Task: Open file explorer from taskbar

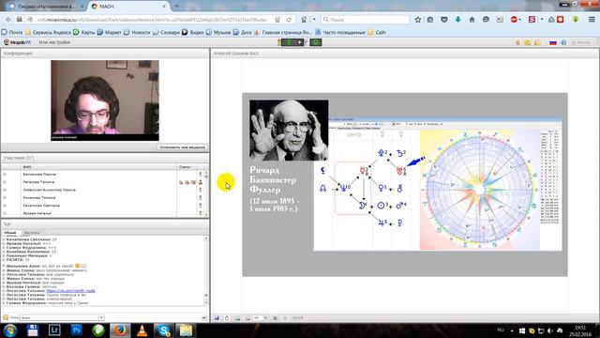Action: tap(186, 330)
